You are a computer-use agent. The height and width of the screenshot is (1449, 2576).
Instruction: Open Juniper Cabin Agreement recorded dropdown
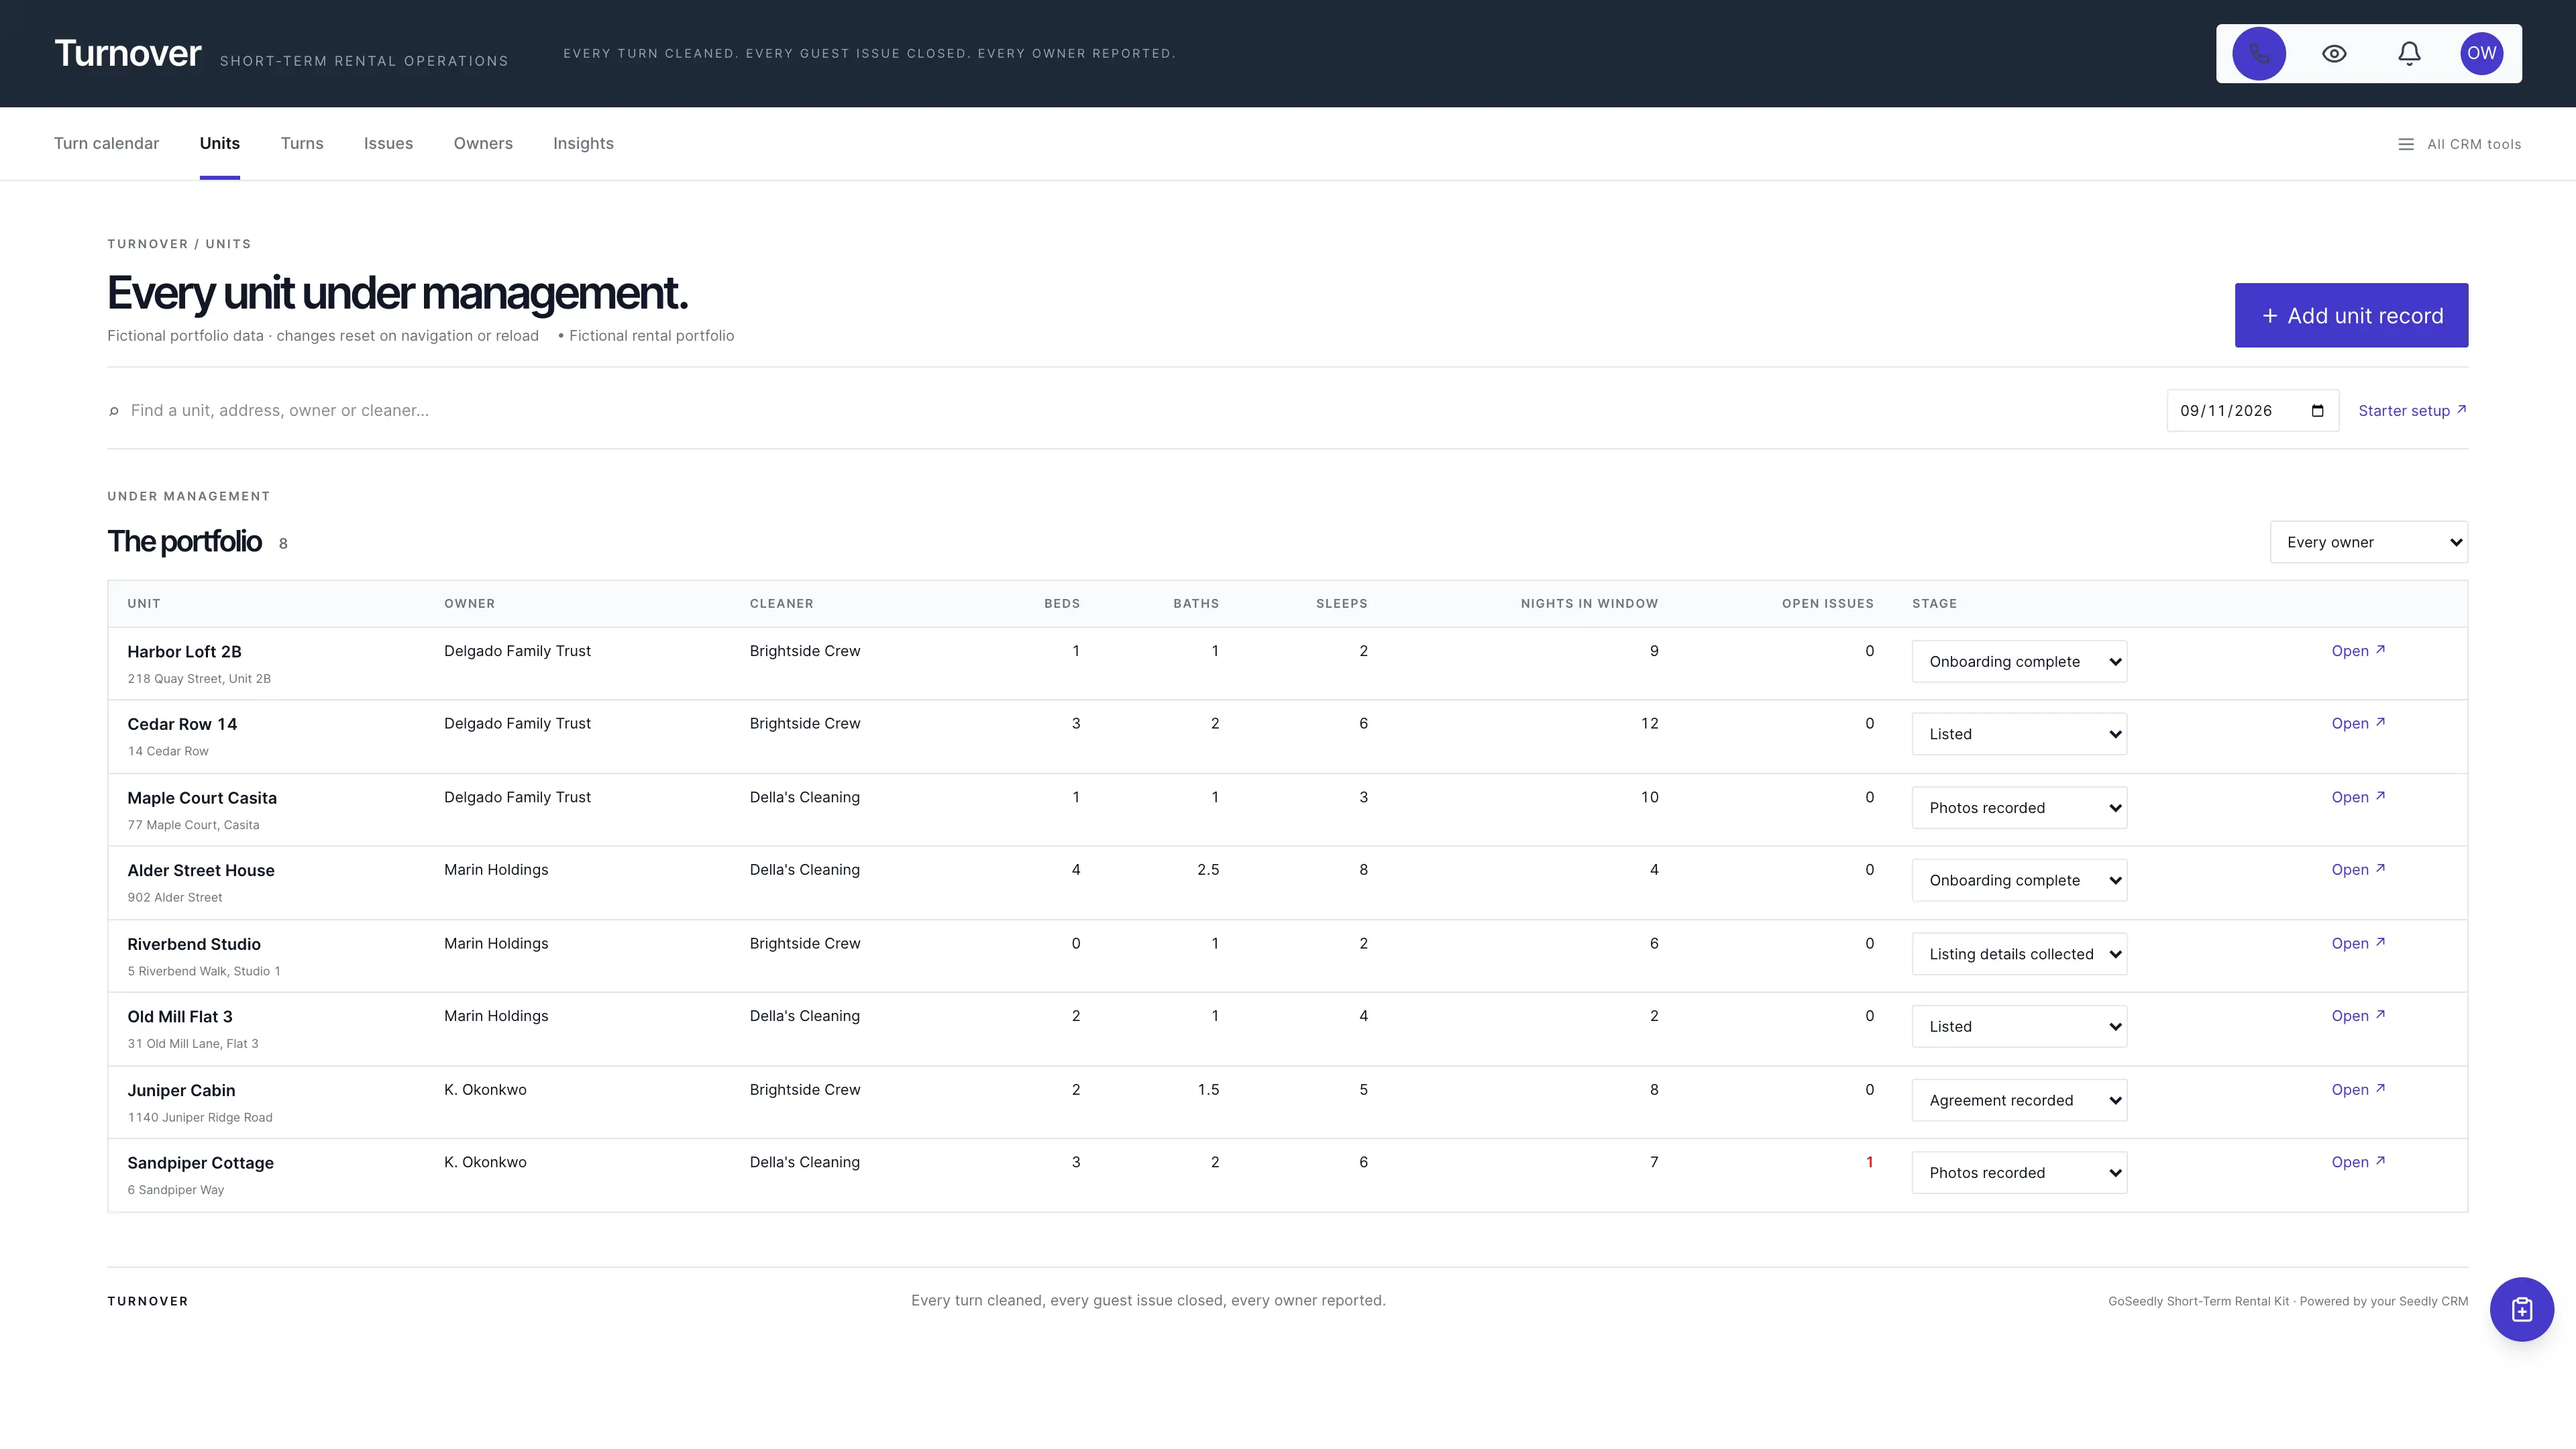pos(2019,1100)
